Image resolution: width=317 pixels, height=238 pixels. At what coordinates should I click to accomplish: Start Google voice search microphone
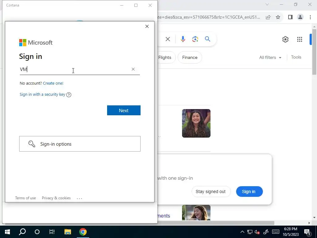(183, 39)
